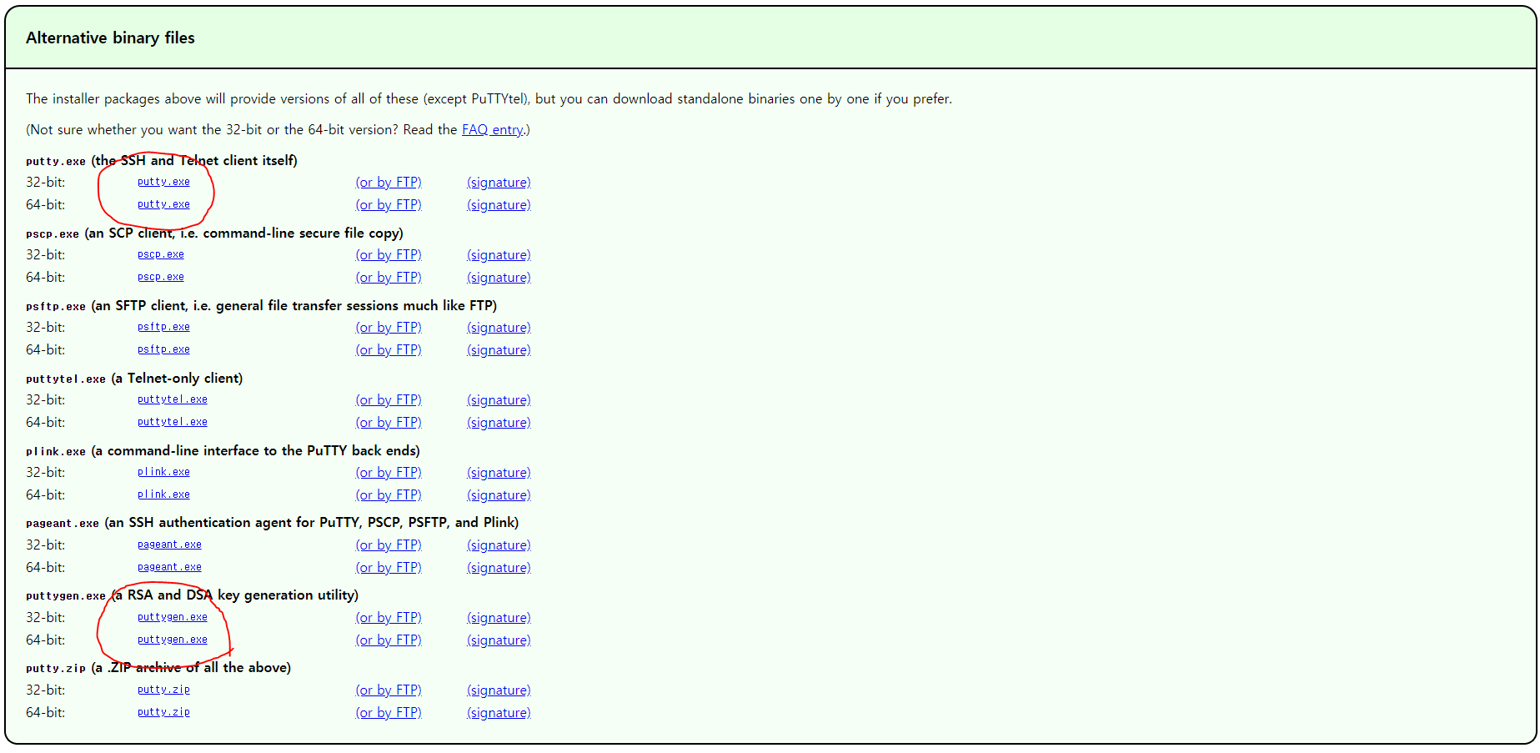Screen dimensions: 1540x753
Task: Download 64-bit putty.zip archive
Action: (163, 712)
